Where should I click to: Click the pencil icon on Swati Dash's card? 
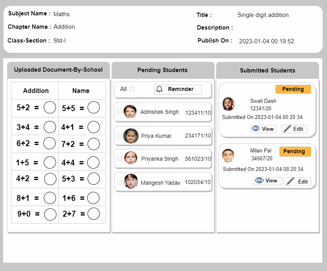pos(287,129)
